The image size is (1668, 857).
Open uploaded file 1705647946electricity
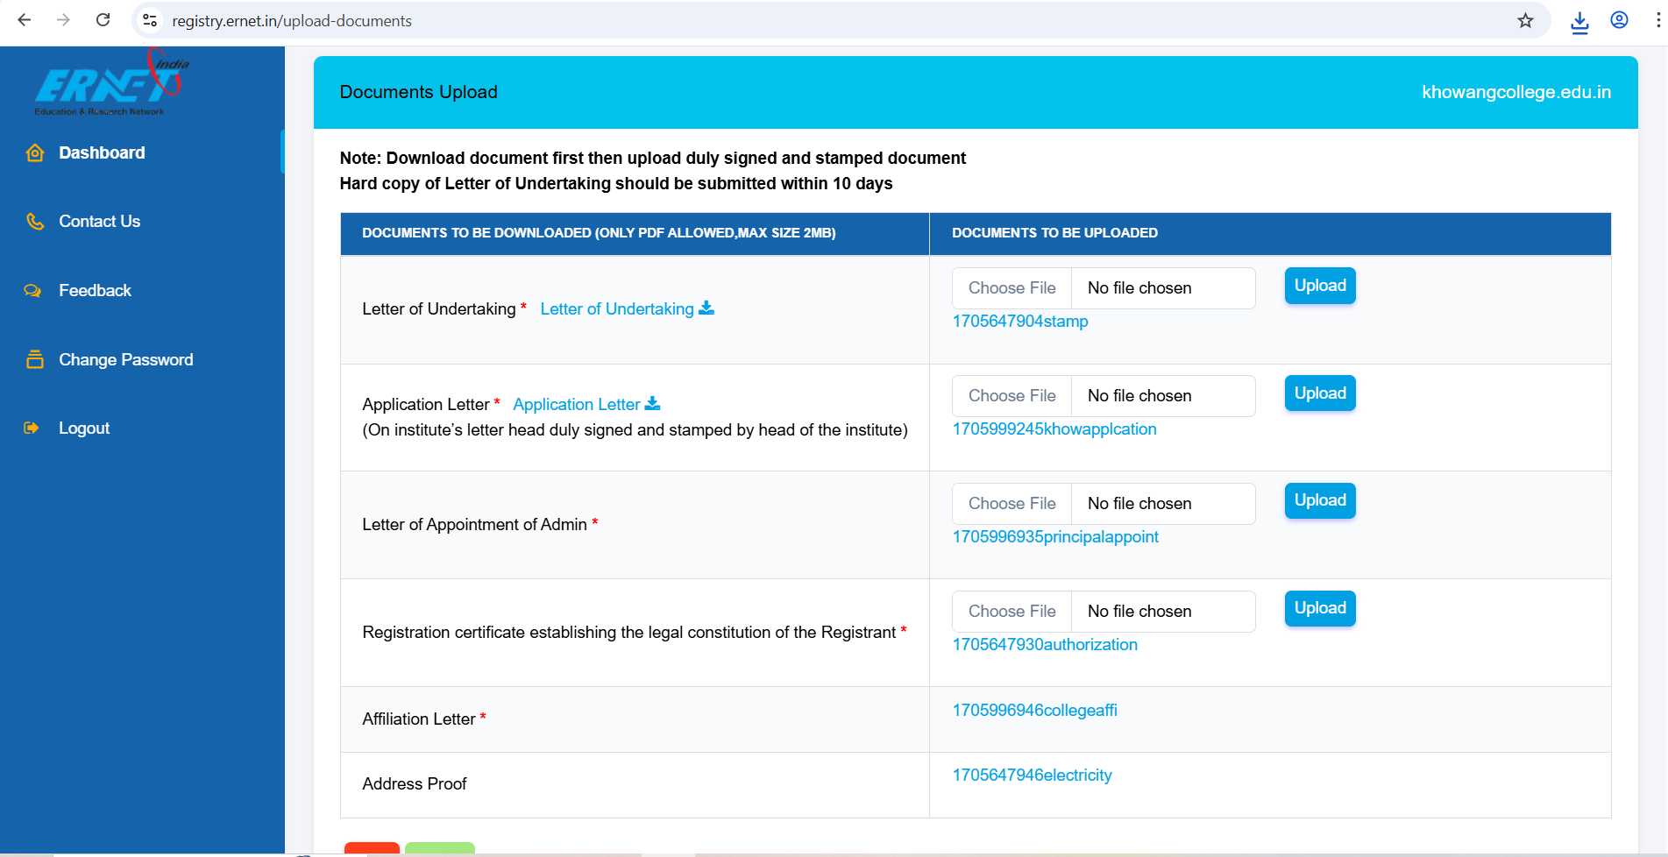[x=1032, y=776]
